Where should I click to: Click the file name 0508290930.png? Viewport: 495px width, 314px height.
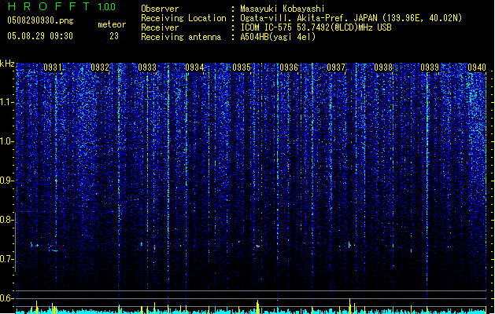coord(40,20)
